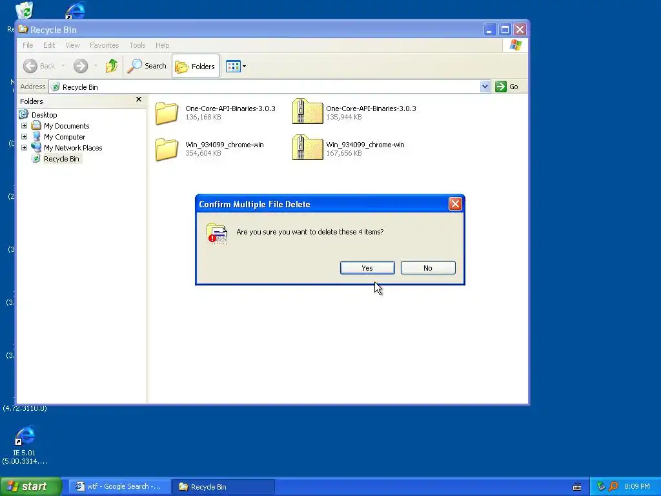Click the Forward navigation arrow
Screen dimensions: 661x496
81,66
